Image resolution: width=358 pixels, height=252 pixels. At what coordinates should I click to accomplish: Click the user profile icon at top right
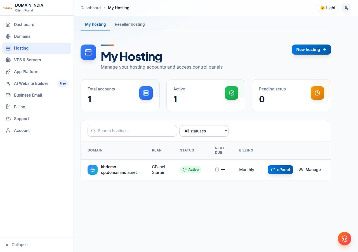pos(346,8)
